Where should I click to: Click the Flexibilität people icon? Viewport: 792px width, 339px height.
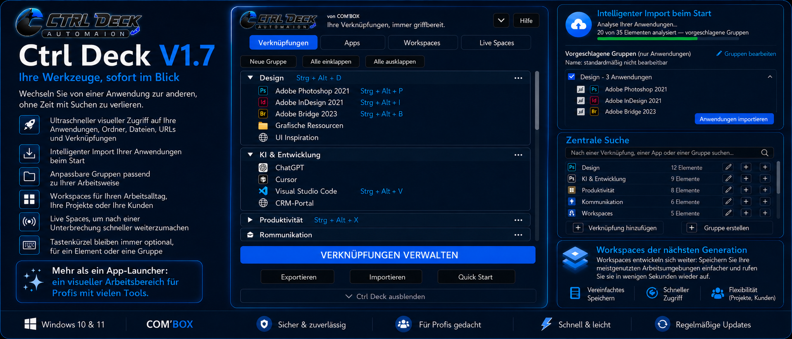pos(718,293)
